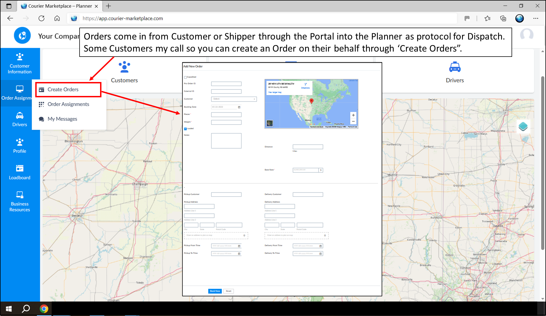Click the Notes text area

[x=226, y=141]
